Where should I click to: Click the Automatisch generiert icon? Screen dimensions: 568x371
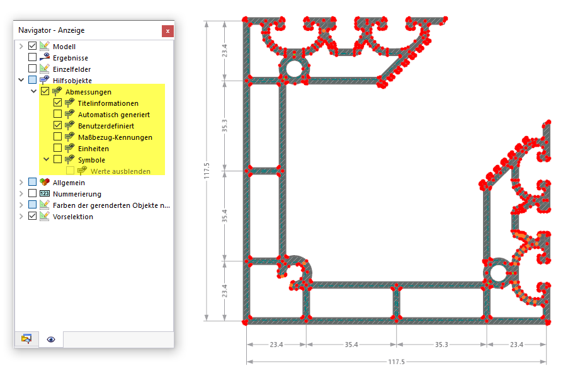[x=69, y=114]
